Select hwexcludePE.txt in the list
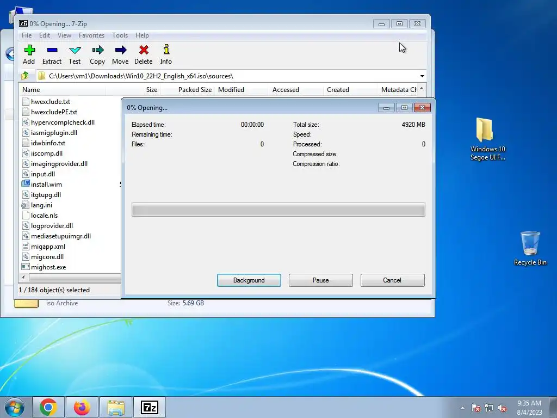This screenshot has width=557, height=418. [54, 112]
